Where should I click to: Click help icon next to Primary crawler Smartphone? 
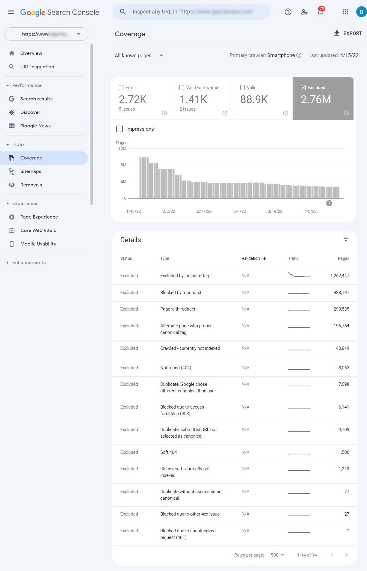(299, 55)
